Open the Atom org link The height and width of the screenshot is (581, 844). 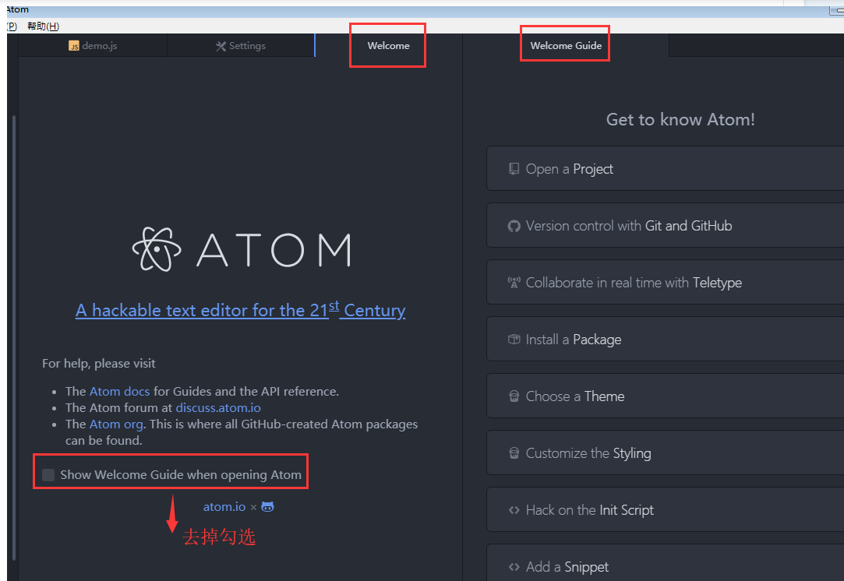click(x=115, y=424)
